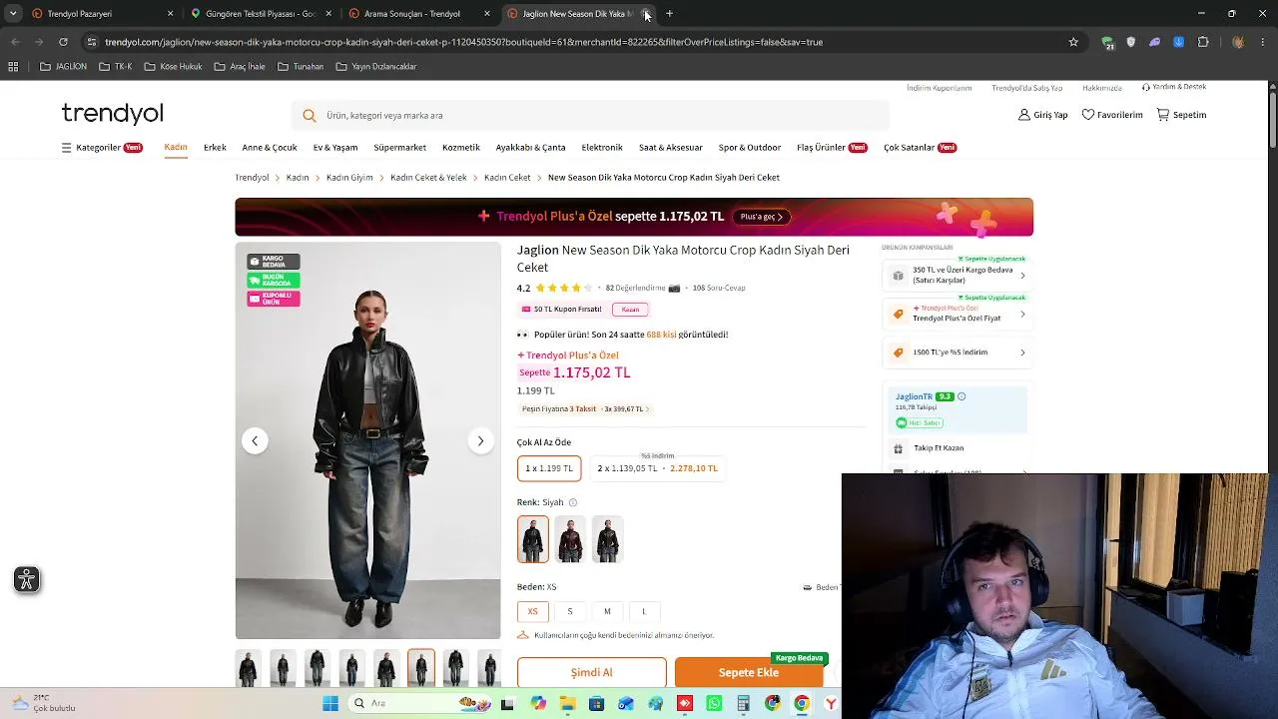1278x719 pixels.
Task: Switch to the Güngören Tekstil Piyasası tab
Action: pos(261,14)
